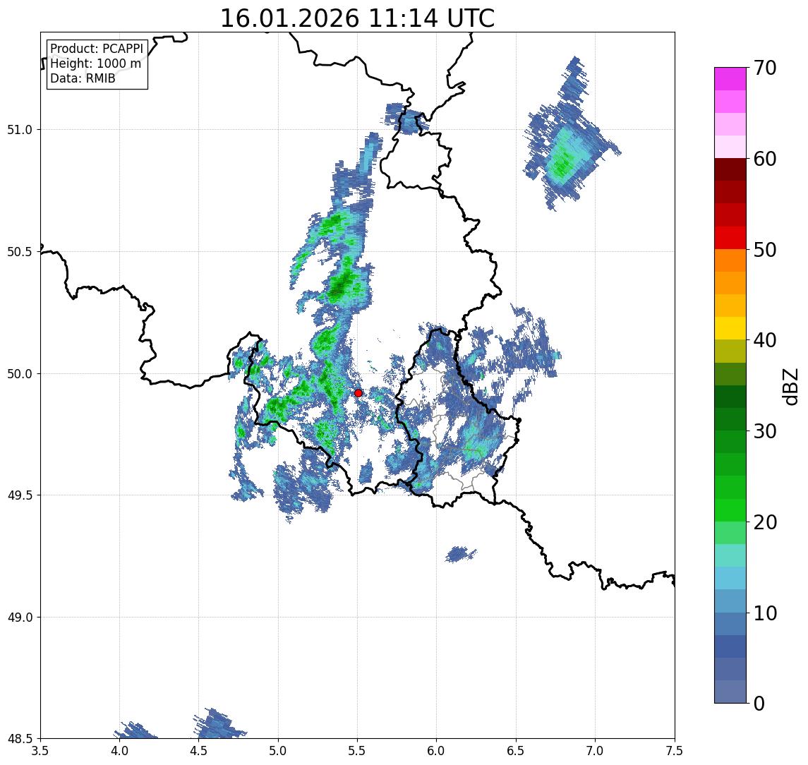The width and height of the screenshot is (808, 765).
Task: Click the longitude label 6.5
Action: [517, 751]
